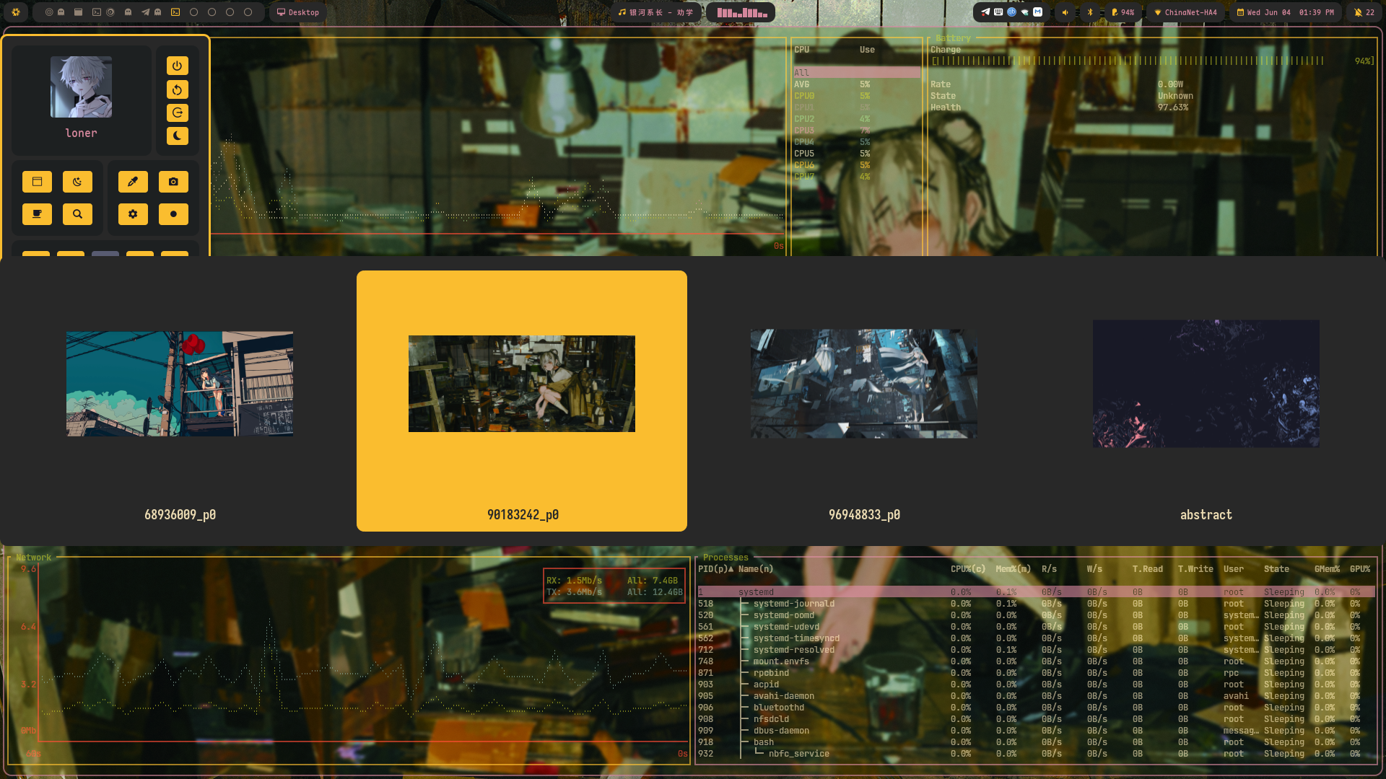Collapse the bash process branch
1386x779 pixels.
point(763,741)
